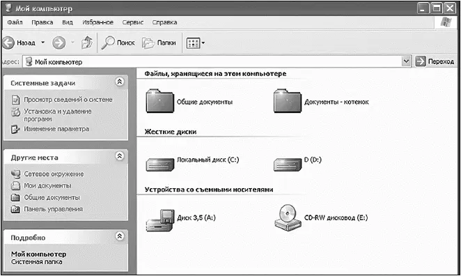Click the Control Panel sidebar icon

click(x=15, y=209)
